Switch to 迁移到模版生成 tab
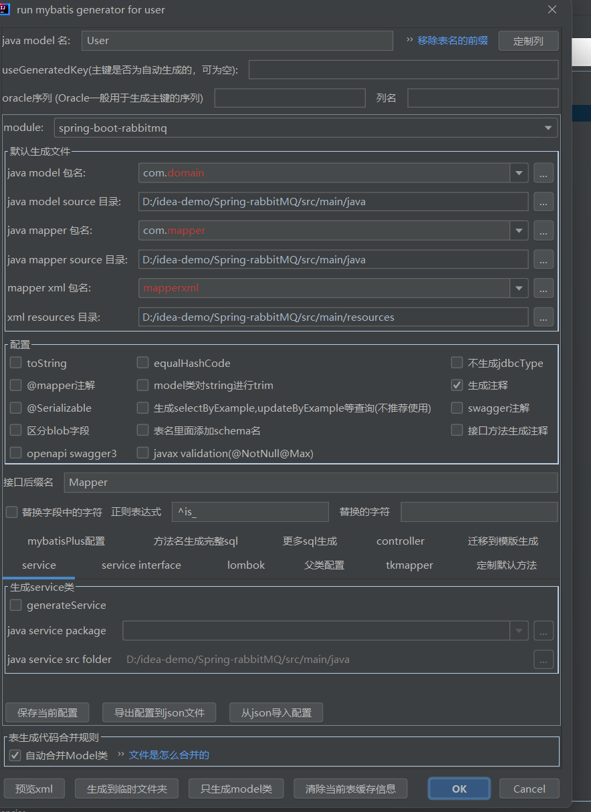This screenshot has height=812, width=591. 503,541
